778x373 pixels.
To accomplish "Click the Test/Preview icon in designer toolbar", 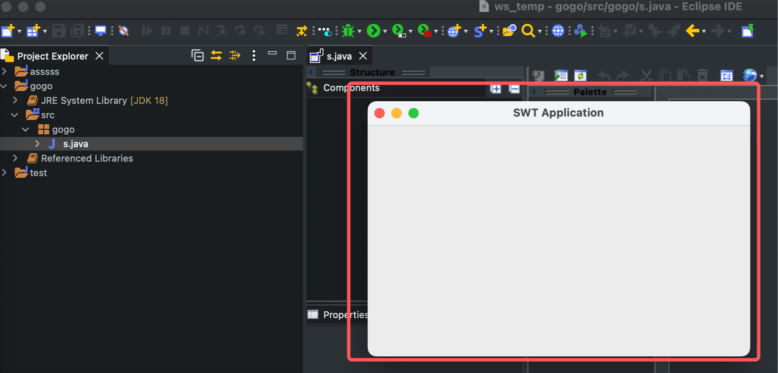I will tap(561, 76).
